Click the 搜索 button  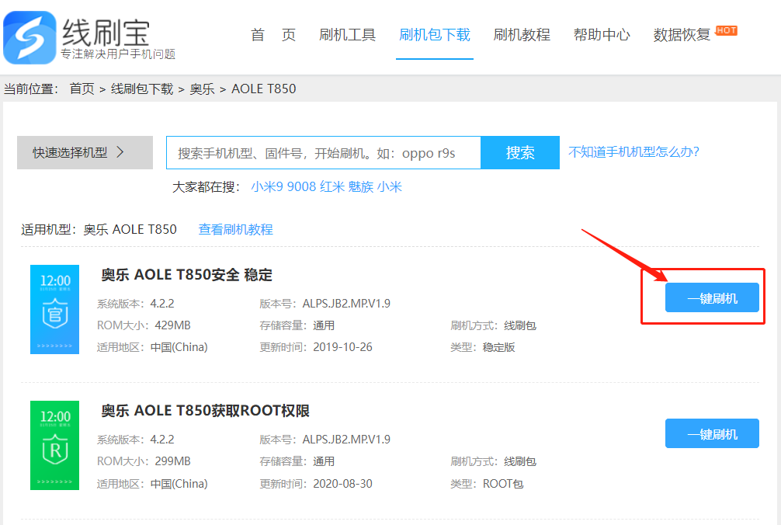point(520,152)
